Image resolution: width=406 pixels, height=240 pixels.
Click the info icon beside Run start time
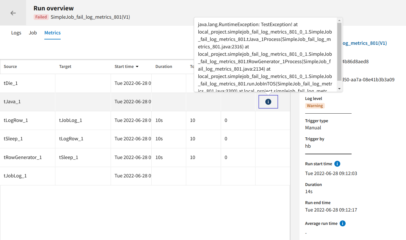click(337, 164)
